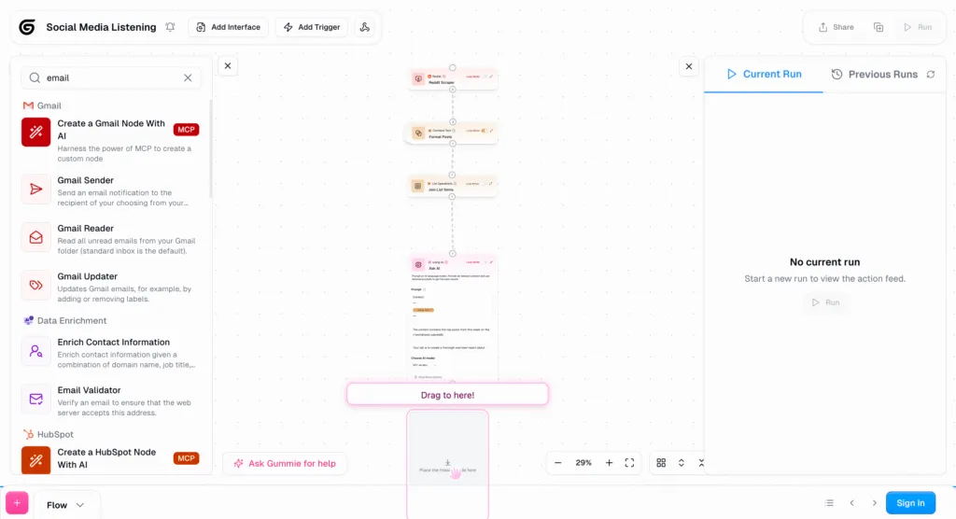
Task: Click the Gmail Sender paper plane icon
Action: tap(36, 189)
